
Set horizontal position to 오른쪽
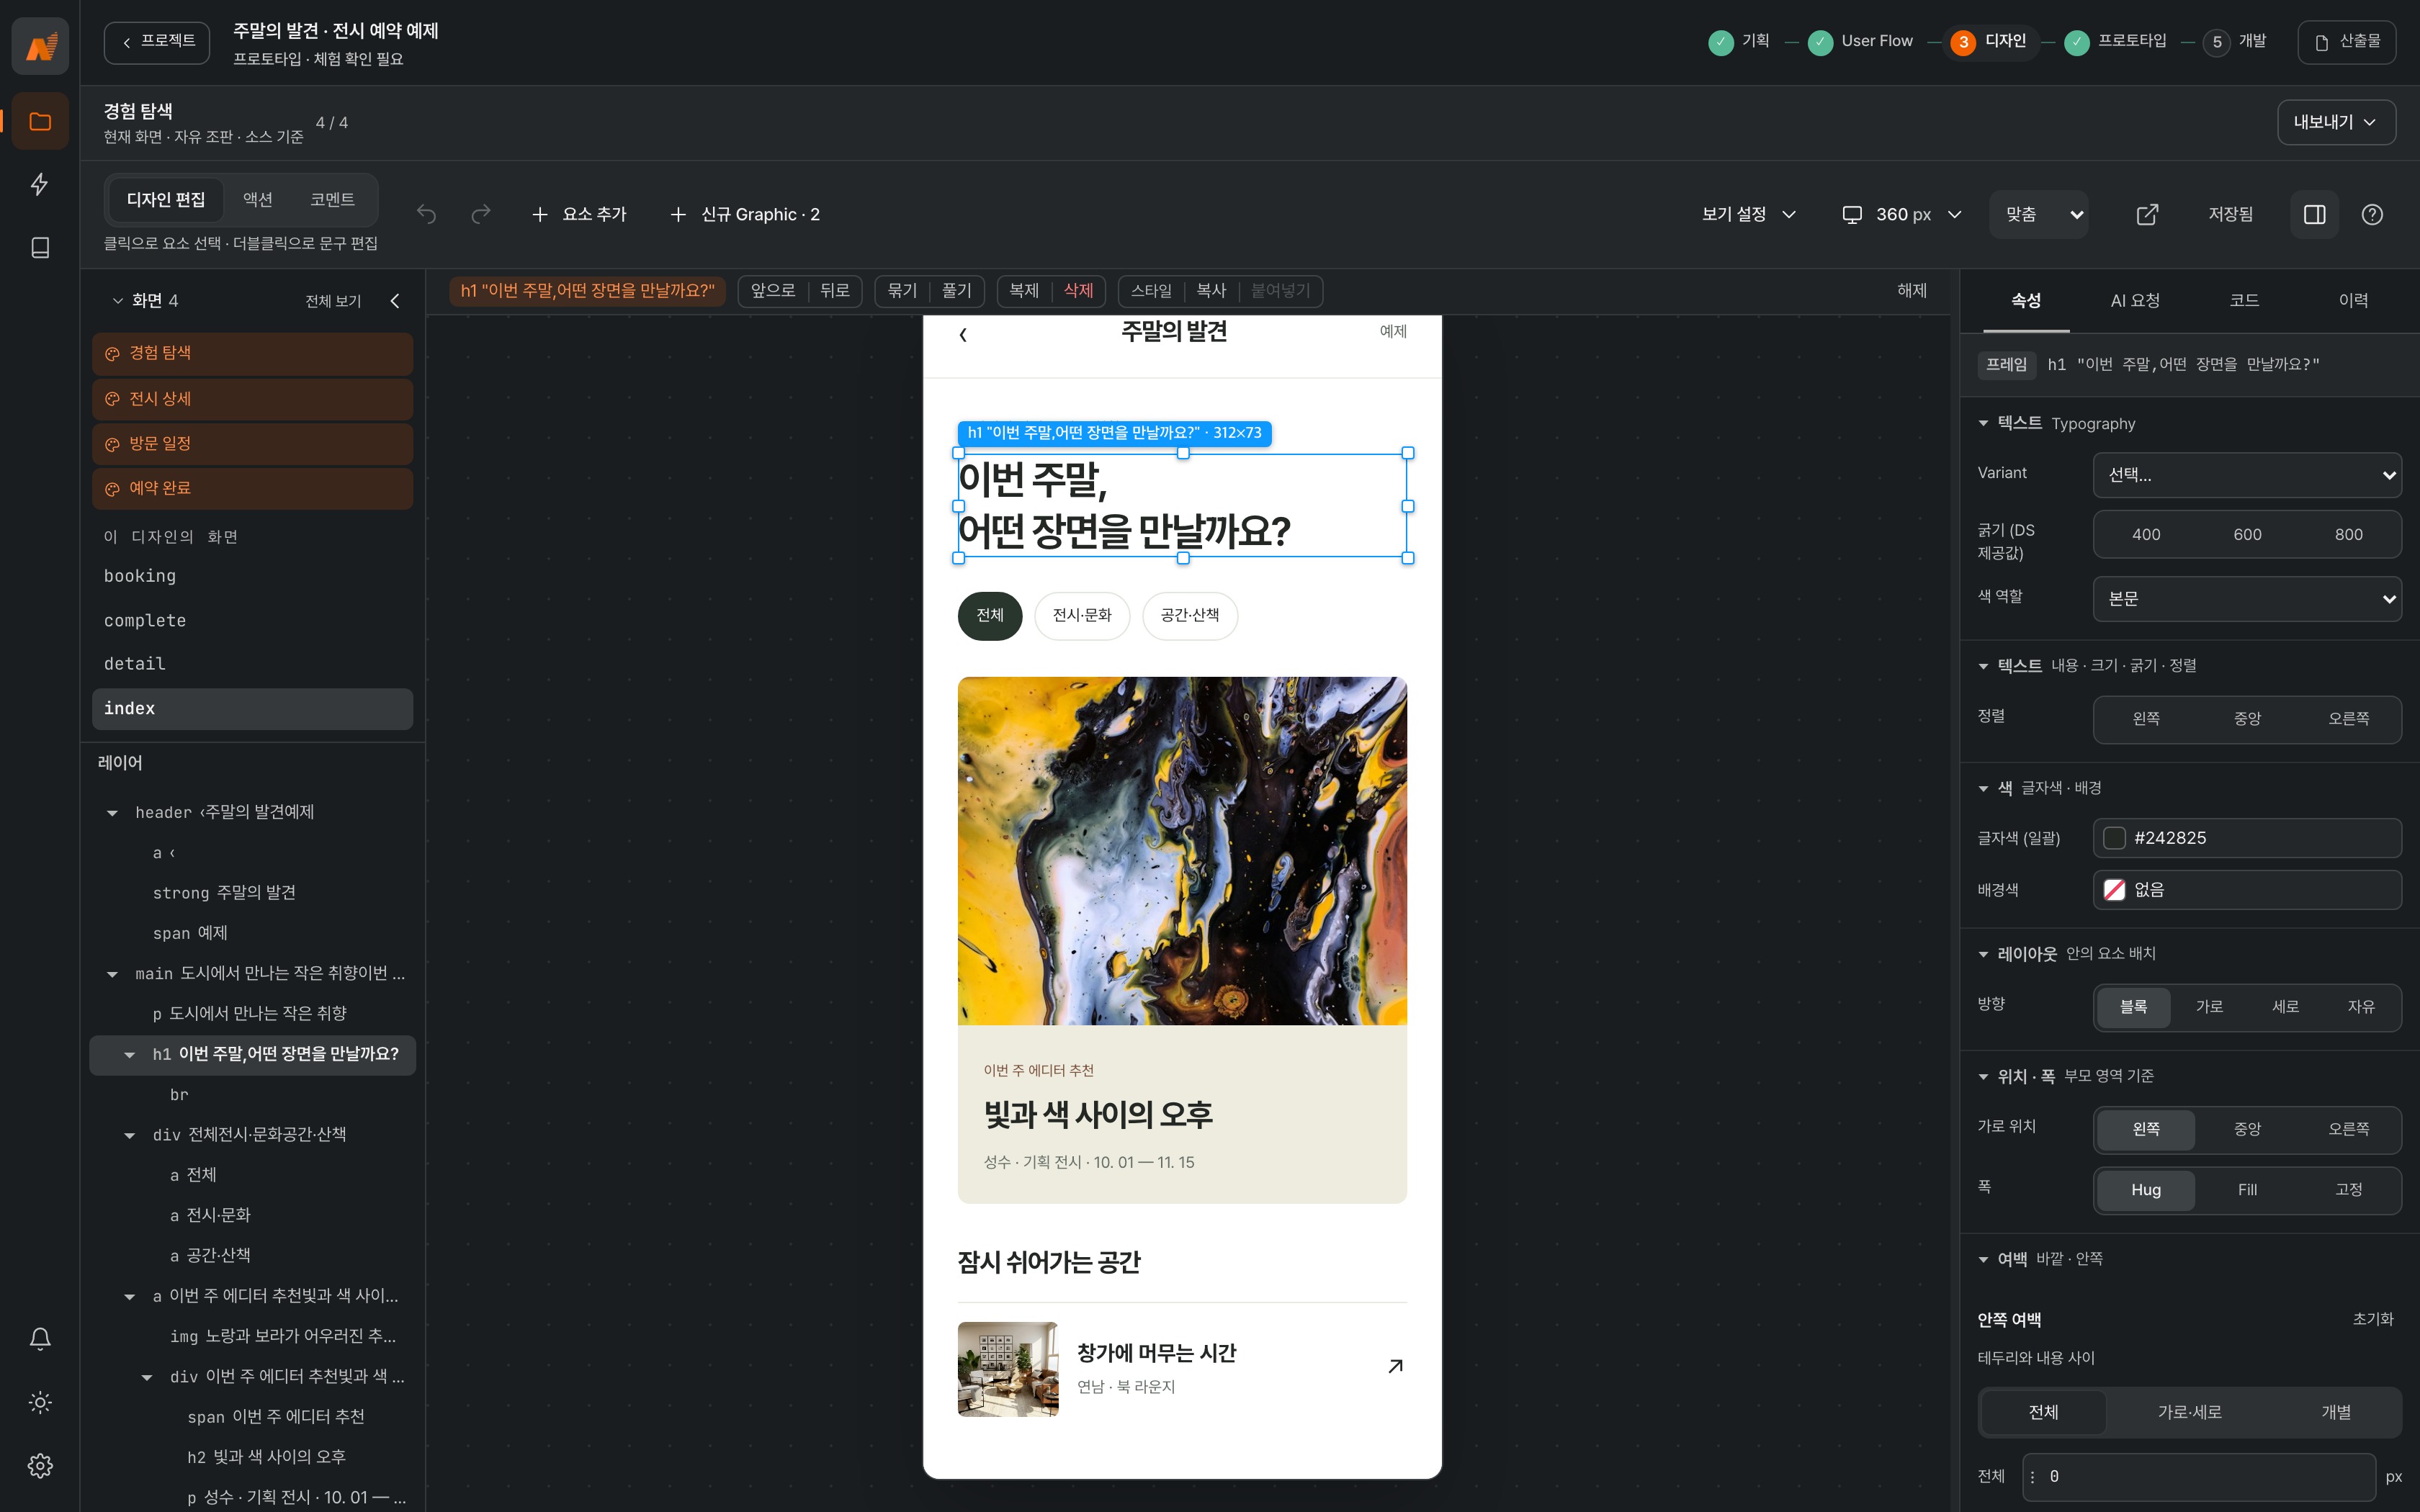click(x=2348, y=1129)
